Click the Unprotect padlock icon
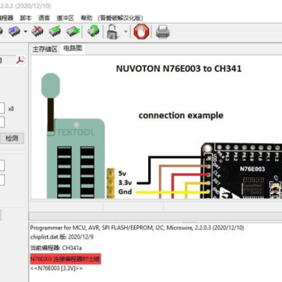This screenshot has width=282, height=282. [x=114, y=31]
